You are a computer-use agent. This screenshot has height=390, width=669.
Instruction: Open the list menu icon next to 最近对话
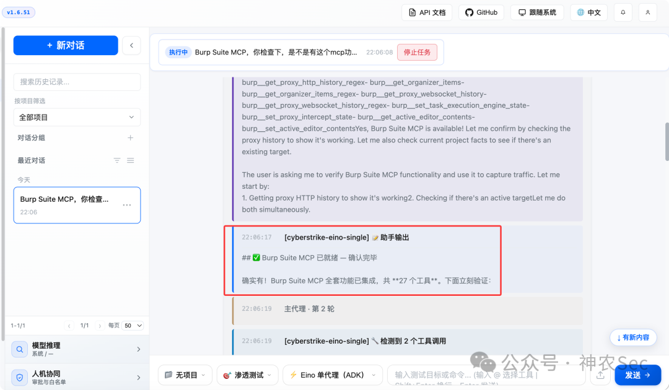pos(131,160)
